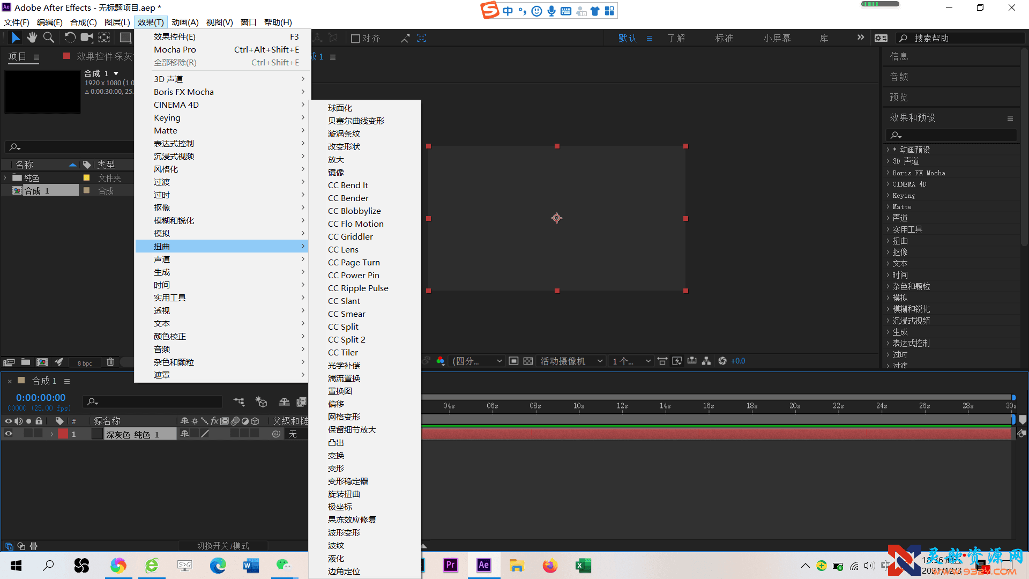Switch to the 标准 workspace
The image size is (1029, 579).
click(724, 38)
